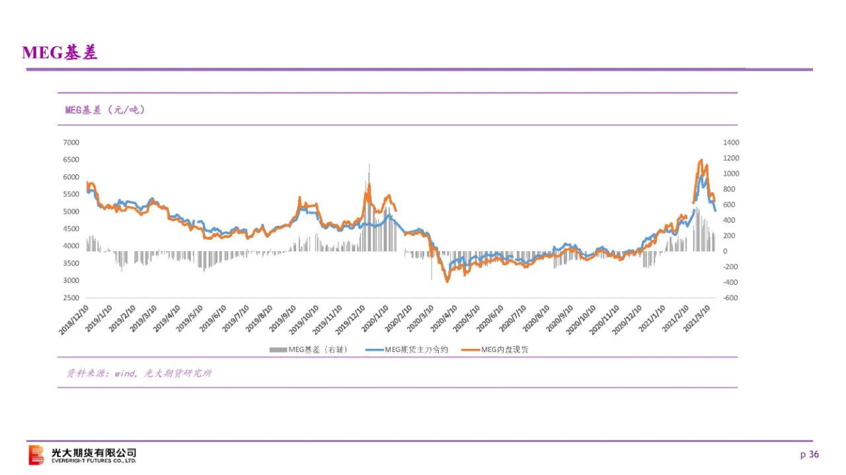846x475 pixels.
Task: Click the orange spot-price peak in early 2021
Action: tap(701, 161)
